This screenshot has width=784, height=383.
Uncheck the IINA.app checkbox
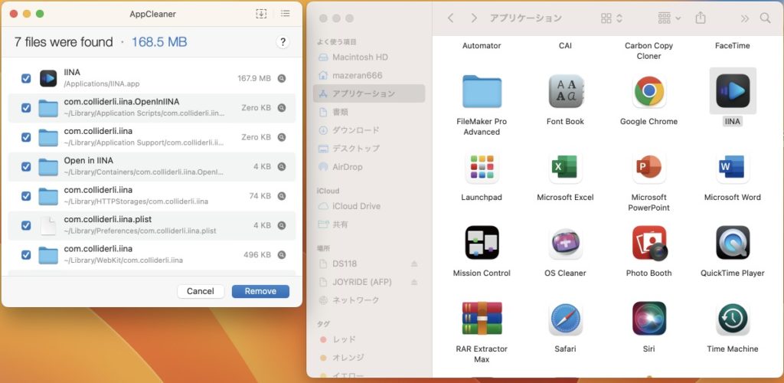click(26, 78)
